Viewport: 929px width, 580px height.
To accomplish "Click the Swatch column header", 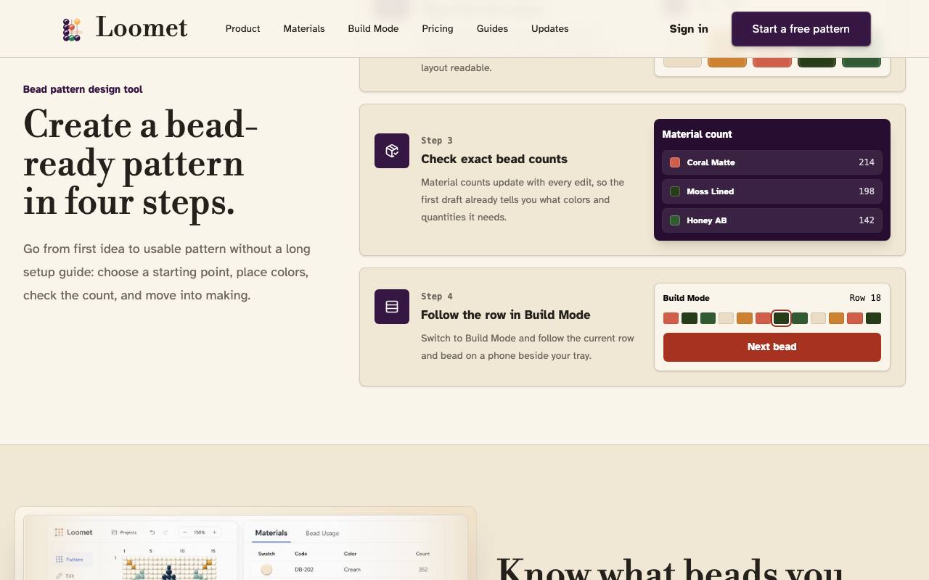I will tap(266, 554).
